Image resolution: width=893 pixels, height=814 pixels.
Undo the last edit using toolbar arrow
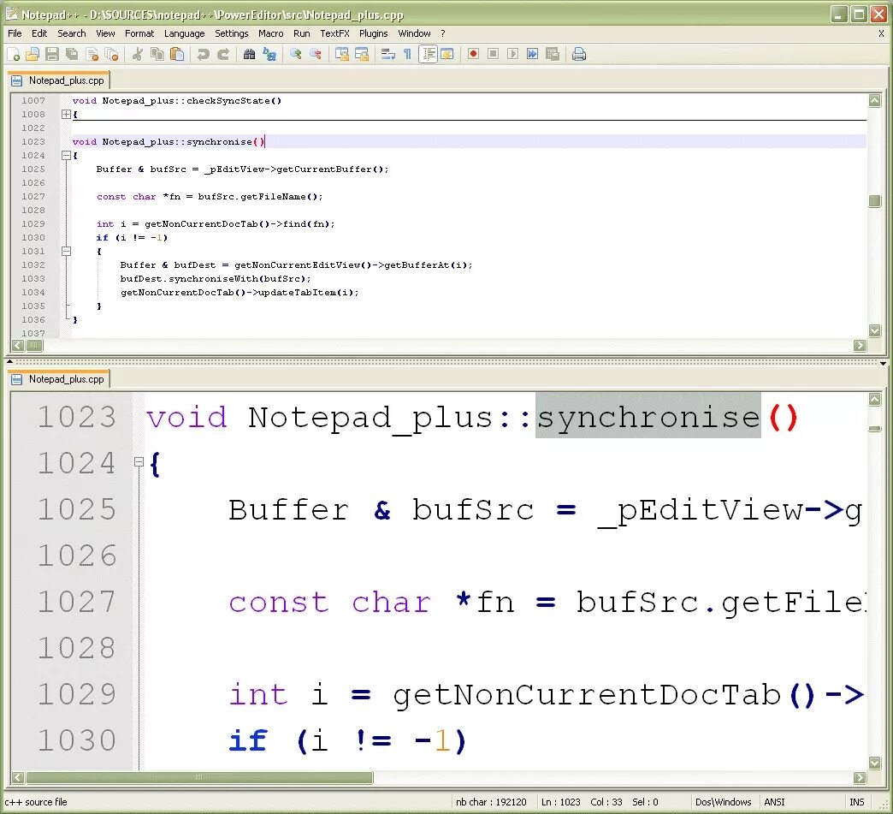pyautogui.click(x=203, y=55)
